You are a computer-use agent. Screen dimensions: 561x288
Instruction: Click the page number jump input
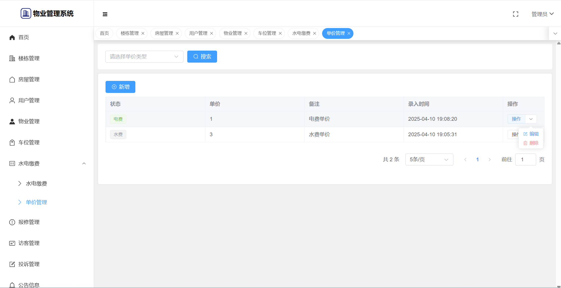point(525,160)
